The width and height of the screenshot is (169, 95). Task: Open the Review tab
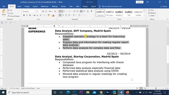coord(63,6)
